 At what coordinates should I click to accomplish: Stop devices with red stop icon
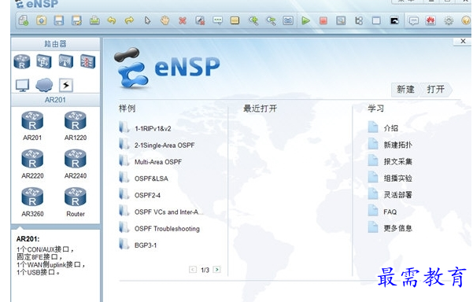pyautogui.click(x=323, y=20)
